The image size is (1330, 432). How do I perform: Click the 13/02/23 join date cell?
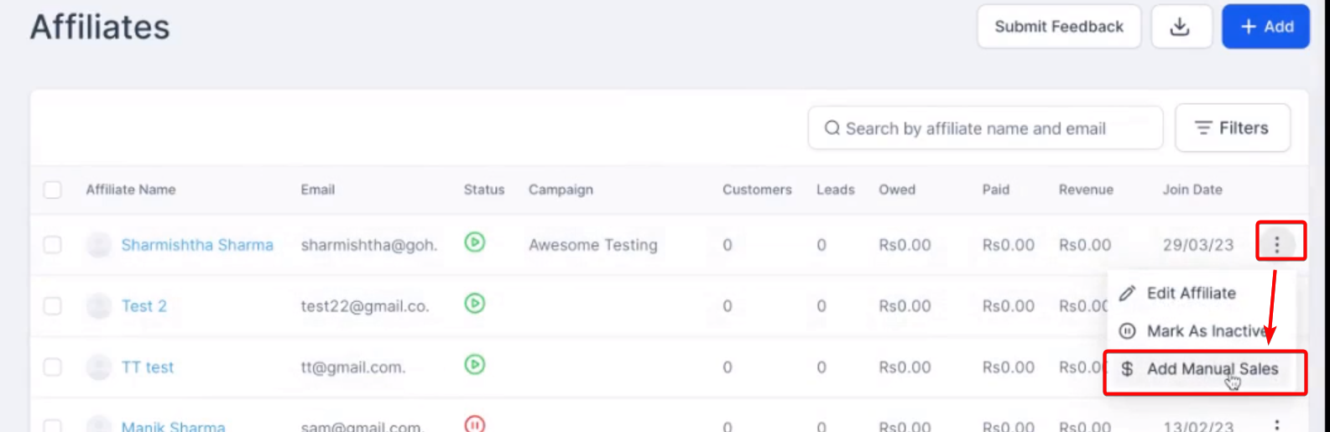[x=1198, y=426]
